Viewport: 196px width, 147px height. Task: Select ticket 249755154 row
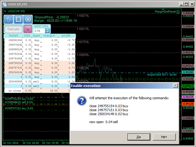pyautogui.click(x=15, y=63)
